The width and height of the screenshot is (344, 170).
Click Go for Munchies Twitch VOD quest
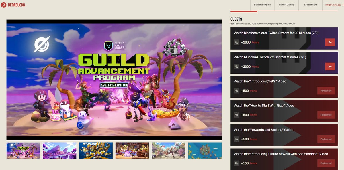pos(330,66)
